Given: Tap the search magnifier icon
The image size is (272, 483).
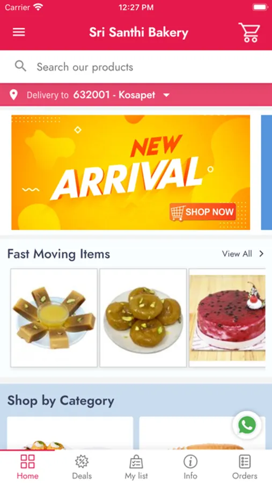Looking at the screenshot, I should click(x=20, y=66).
